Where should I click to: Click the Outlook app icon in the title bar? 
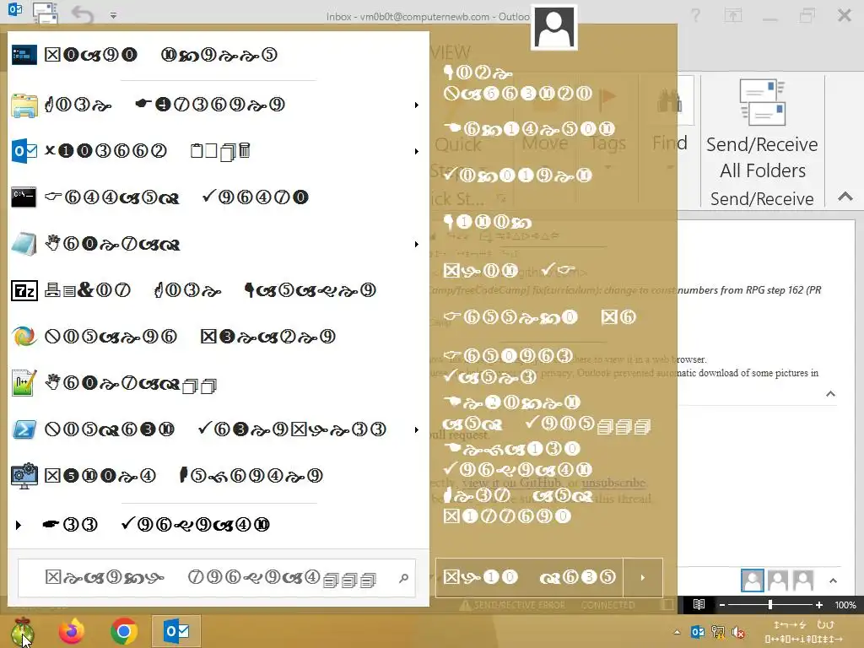coord(15,10)
